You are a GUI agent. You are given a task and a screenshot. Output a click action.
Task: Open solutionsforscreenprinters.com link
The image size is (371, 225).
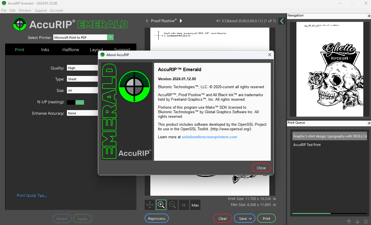click(x=210, y=137)
